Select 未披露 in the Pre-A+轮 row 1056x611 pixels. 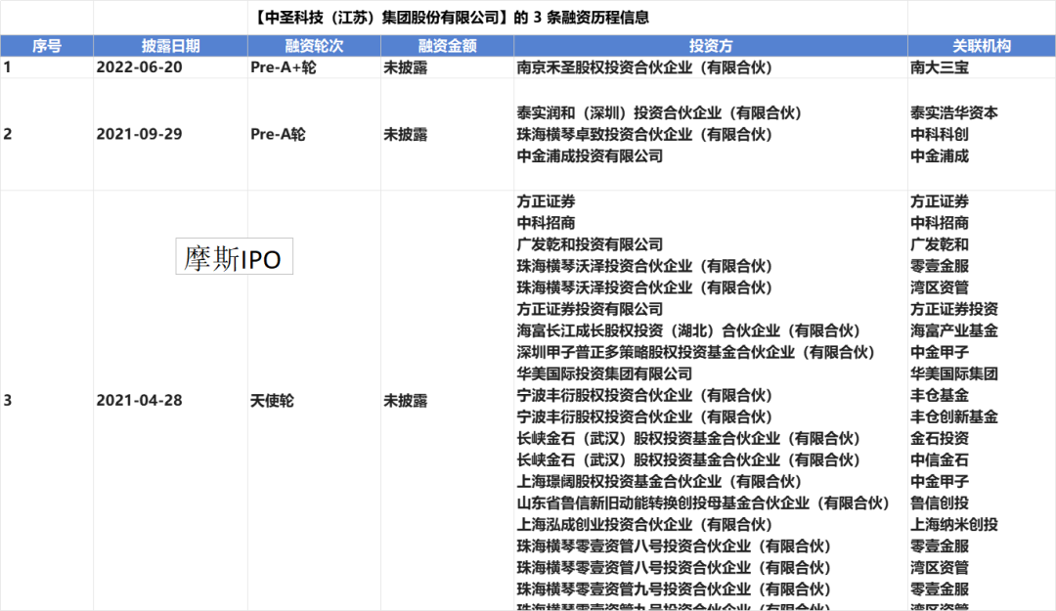point(406,67)
